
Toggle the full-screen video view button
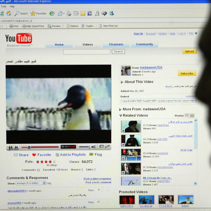pos(107,147)
